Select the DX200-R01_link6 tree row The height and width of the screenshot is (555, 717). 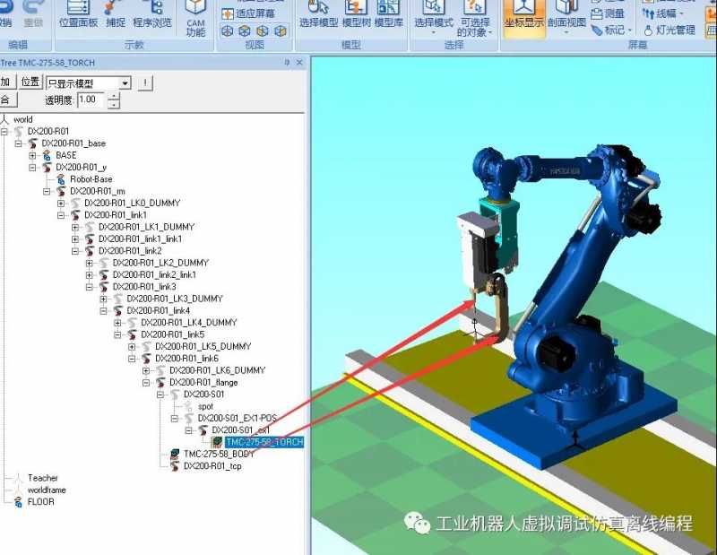point(186,359)
